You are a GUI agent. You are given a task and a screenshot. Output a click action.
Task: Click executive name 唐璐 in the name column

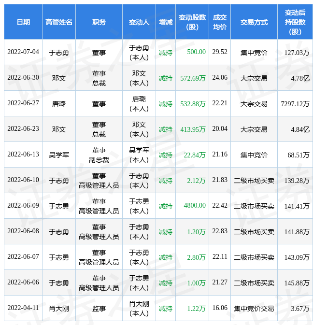click(x=59, y=104)
